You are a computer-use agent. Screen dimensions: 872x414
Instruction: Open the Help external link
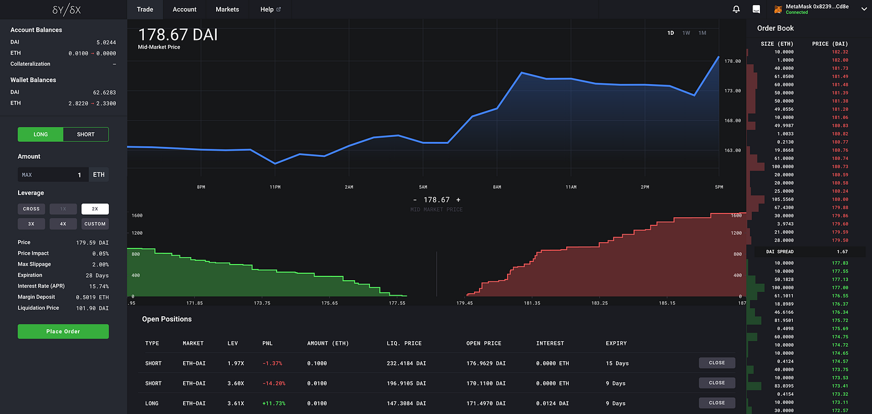click(270, 9)
